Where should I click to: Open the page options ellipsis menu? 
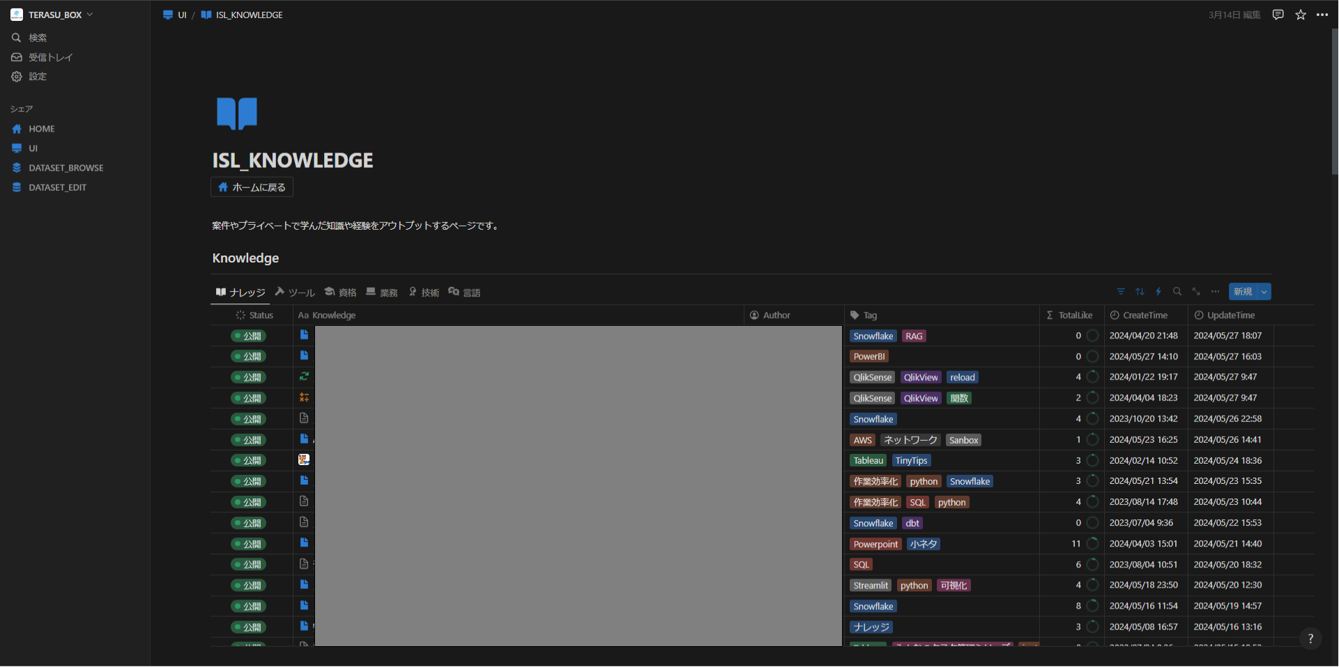click(x=1323, y=14)
